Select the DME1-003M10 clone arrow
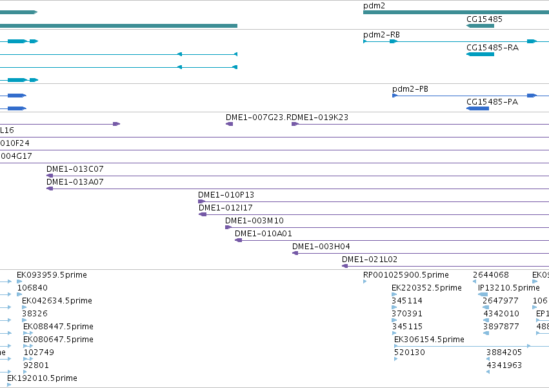The width and height of the screenshot is (549, 388). coord(228,227)
